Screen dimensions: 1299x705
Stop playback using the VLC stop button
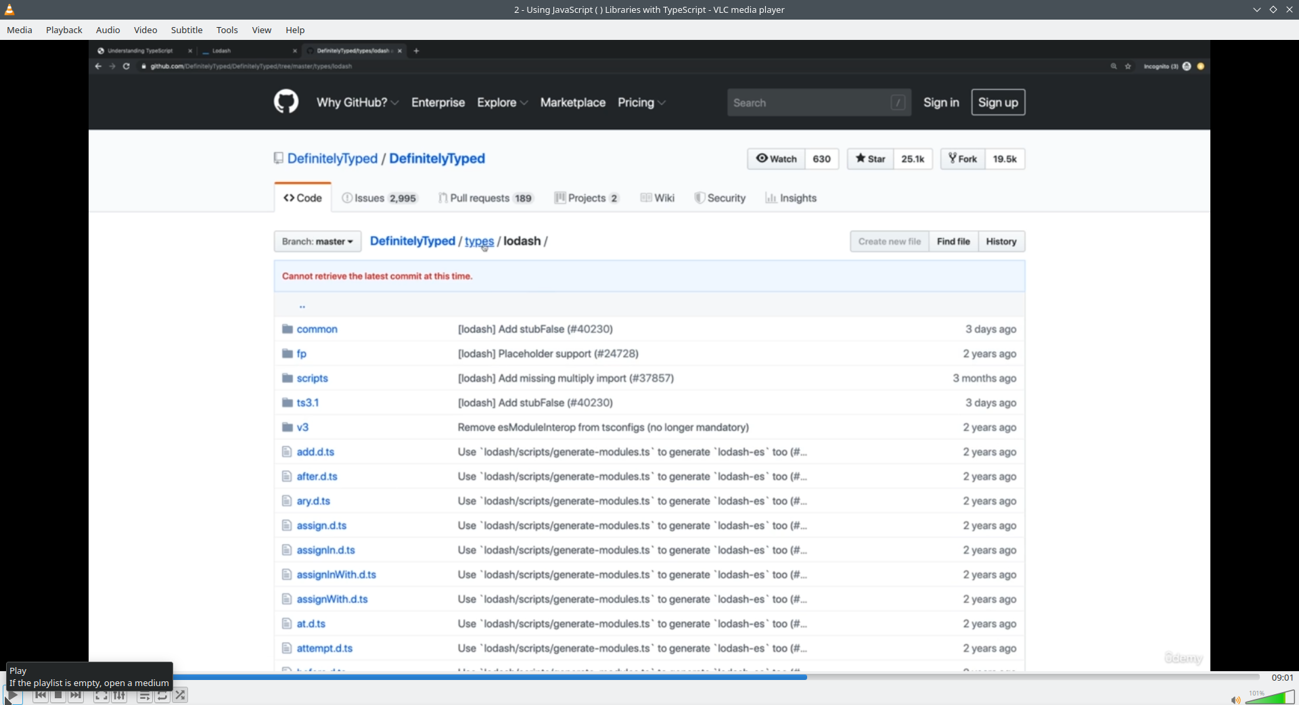(x=58, y=696)
